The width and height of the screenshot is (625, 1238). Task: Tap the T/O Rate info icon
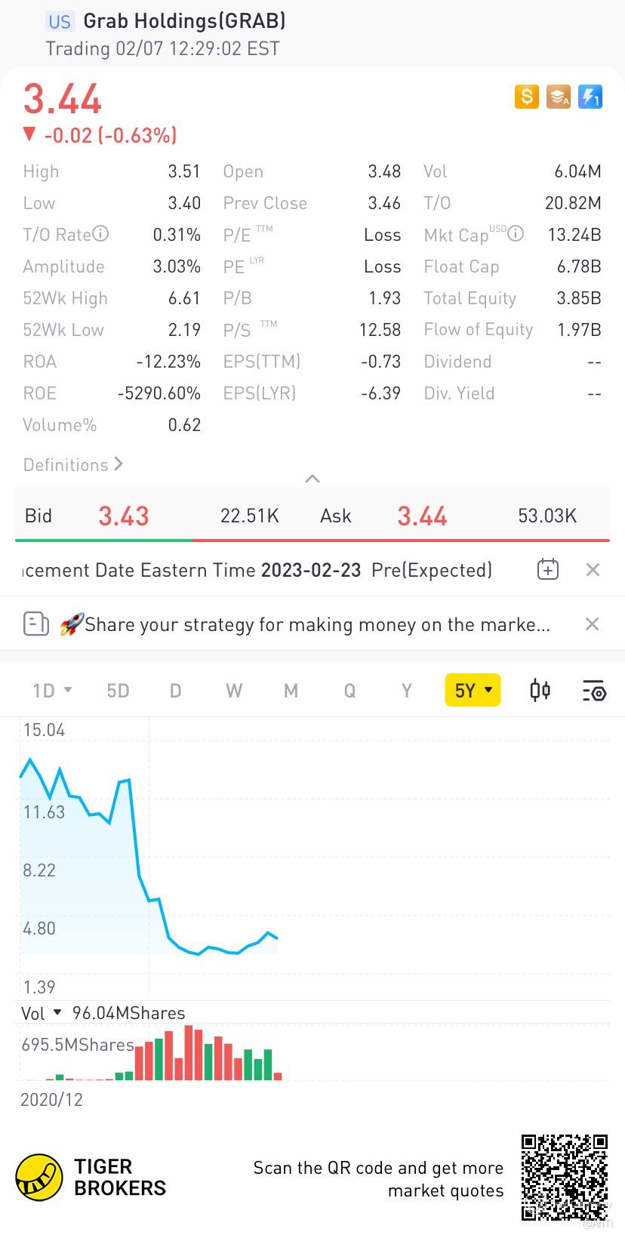point(100,234)
